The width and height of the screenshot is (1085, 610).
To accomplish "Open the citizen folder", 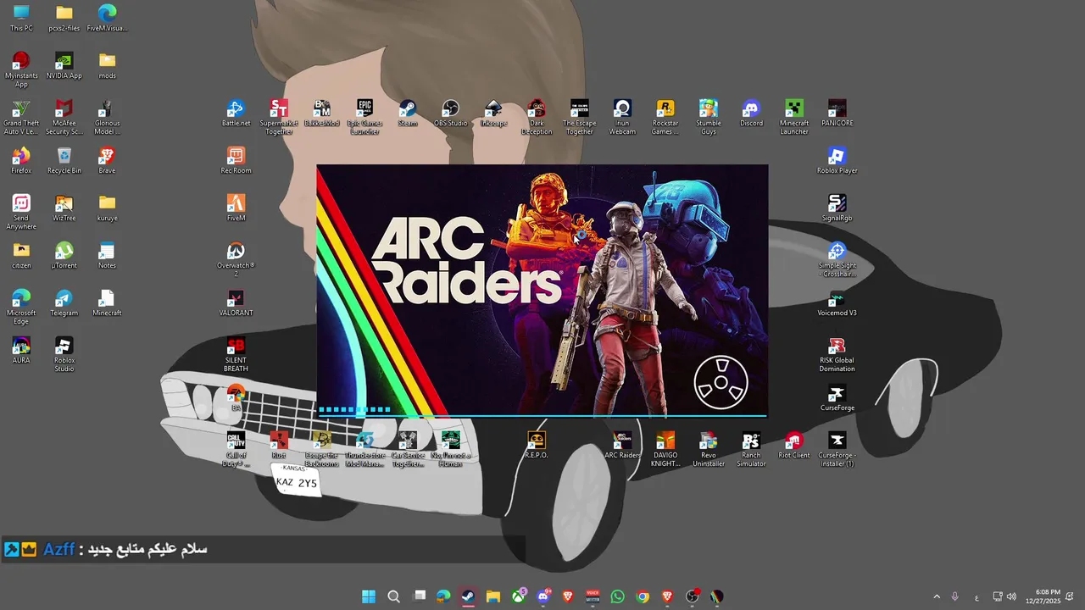I will [x=21, y=256].
